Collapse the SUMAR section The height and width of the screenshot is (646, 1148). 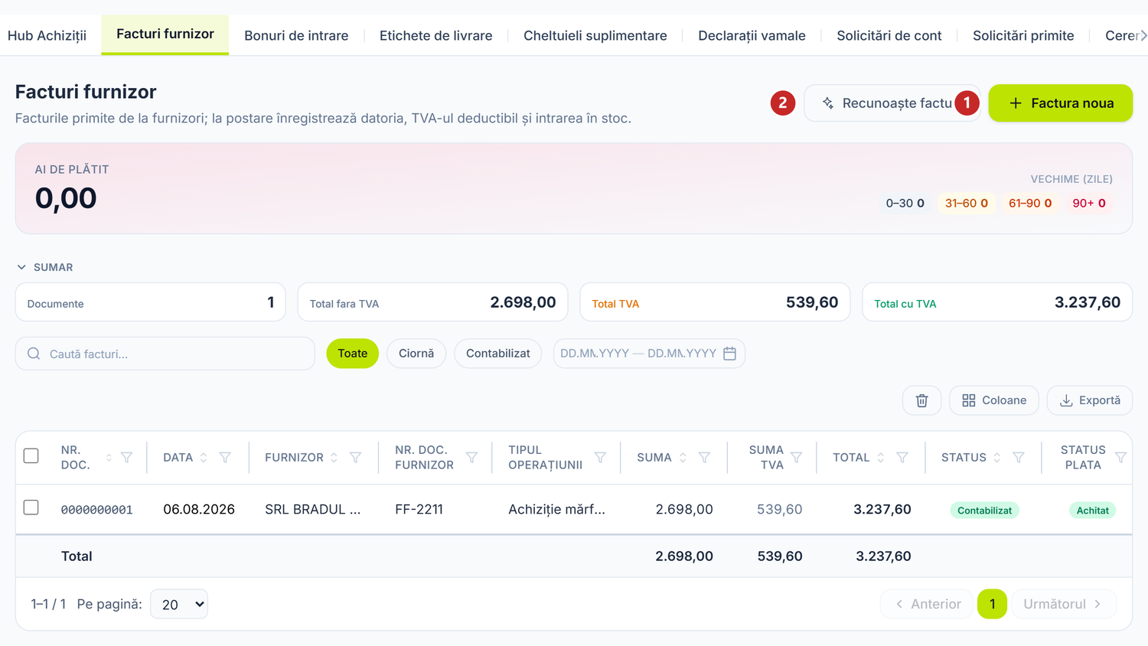click(x=44, y=267)
